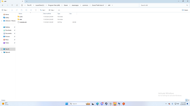Open Microsoft Edge from taskbar
Screen dimensions: 190x106
97,104
